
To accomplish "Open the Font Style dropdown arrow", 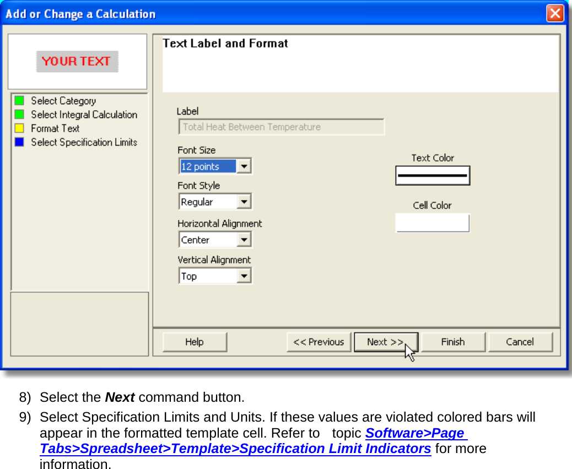I will point(244,201).
